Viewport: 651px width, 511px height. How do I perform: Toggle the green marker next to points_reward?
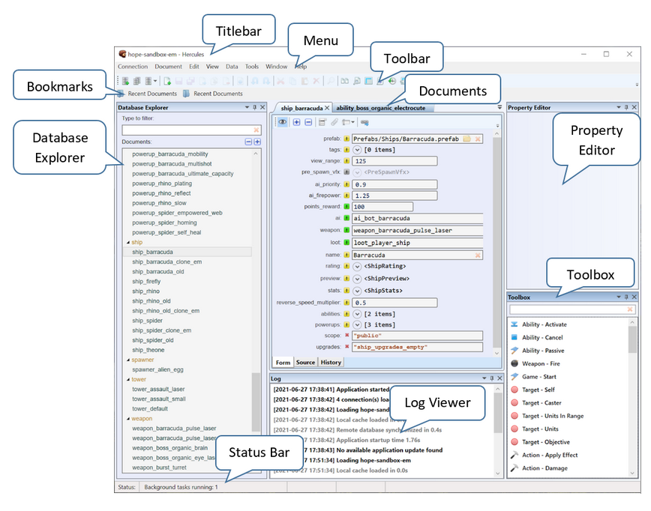pos(346,207)
